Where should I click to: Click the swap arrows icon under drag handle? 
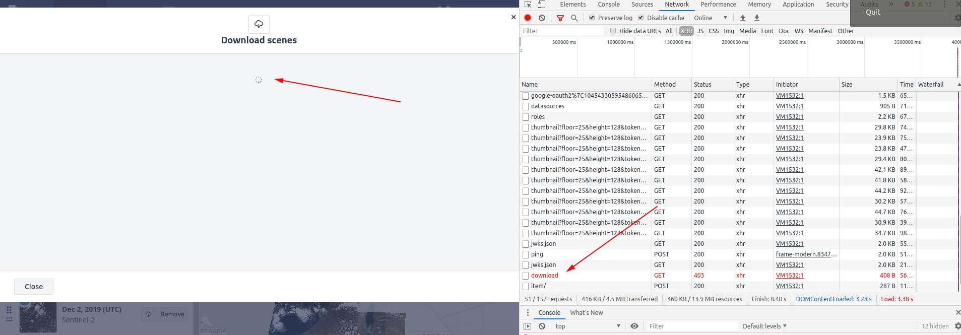point(9,319)
